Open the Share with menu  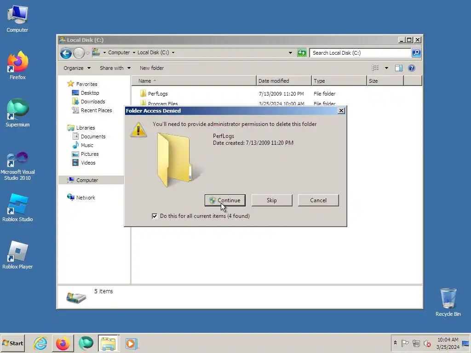click(x=115, y=68)
